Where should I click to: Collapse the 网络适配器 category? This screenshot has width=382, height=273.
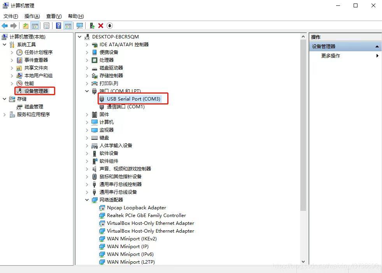coord(87,200)
